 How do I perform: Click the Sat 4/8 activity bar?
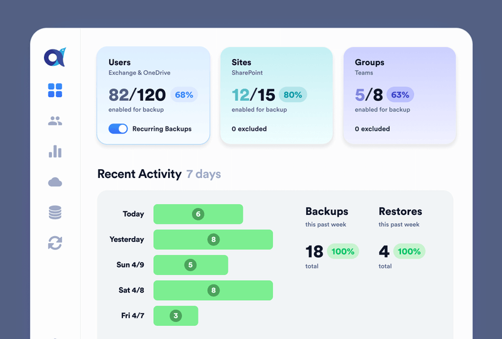coord(213,290)
